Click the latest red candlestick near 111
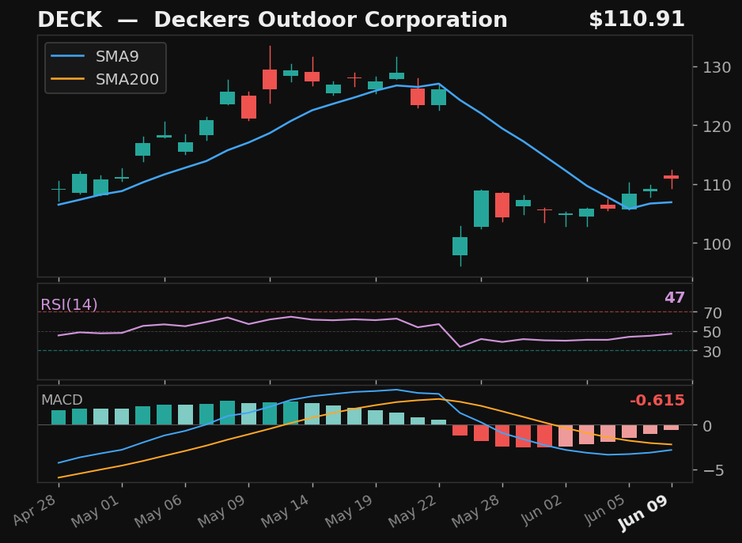This screenshot has height=543, width=742. coord(672,177)
